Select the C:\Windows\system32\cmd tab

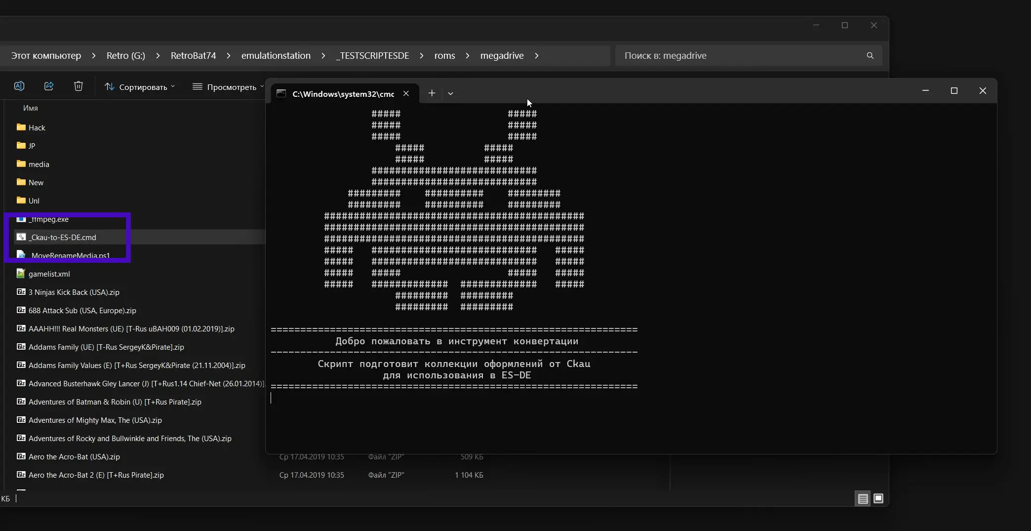[x=343, y=94]
